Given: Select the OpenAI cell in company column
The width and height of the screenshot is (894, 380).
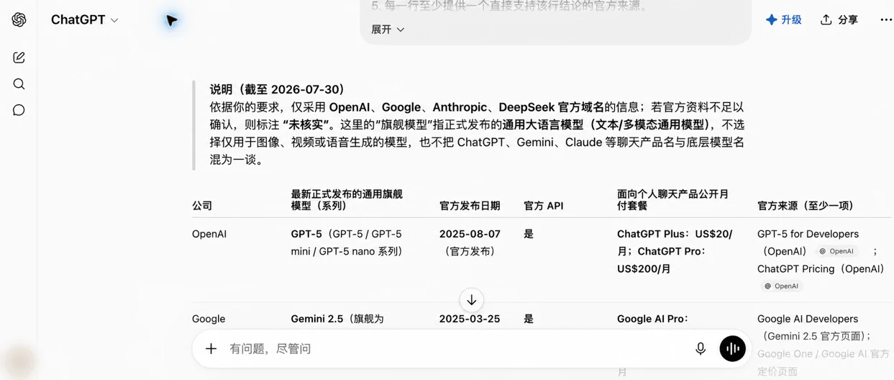Looking at the screenshot, I should (x=209, y=234).
